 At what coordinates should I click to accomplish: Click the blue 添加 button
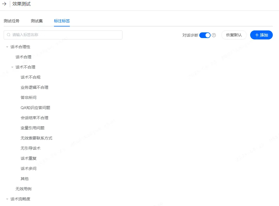(x=261, y=35)
